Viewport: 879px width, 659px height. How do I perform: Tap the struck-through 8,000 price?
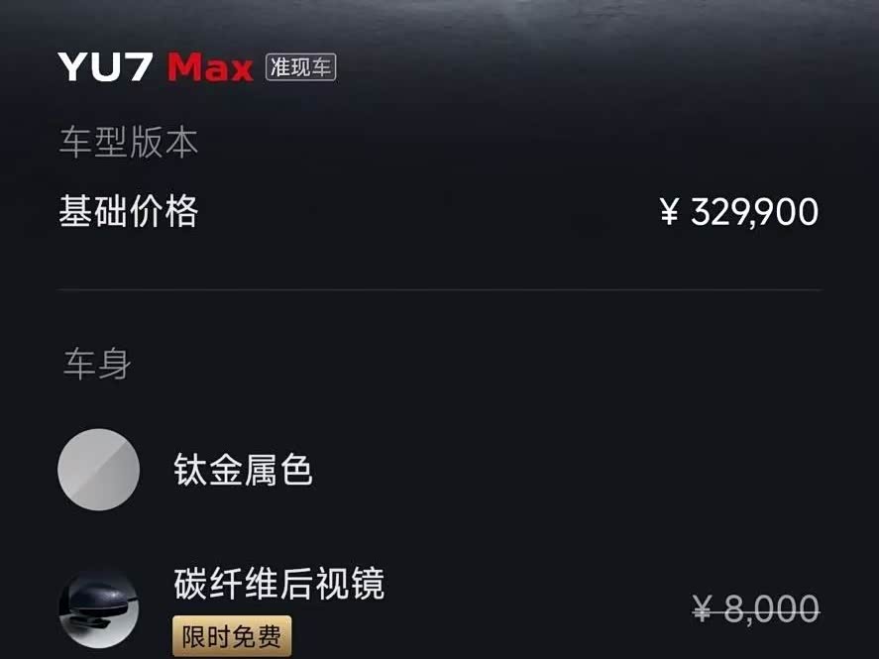point(771,609)
